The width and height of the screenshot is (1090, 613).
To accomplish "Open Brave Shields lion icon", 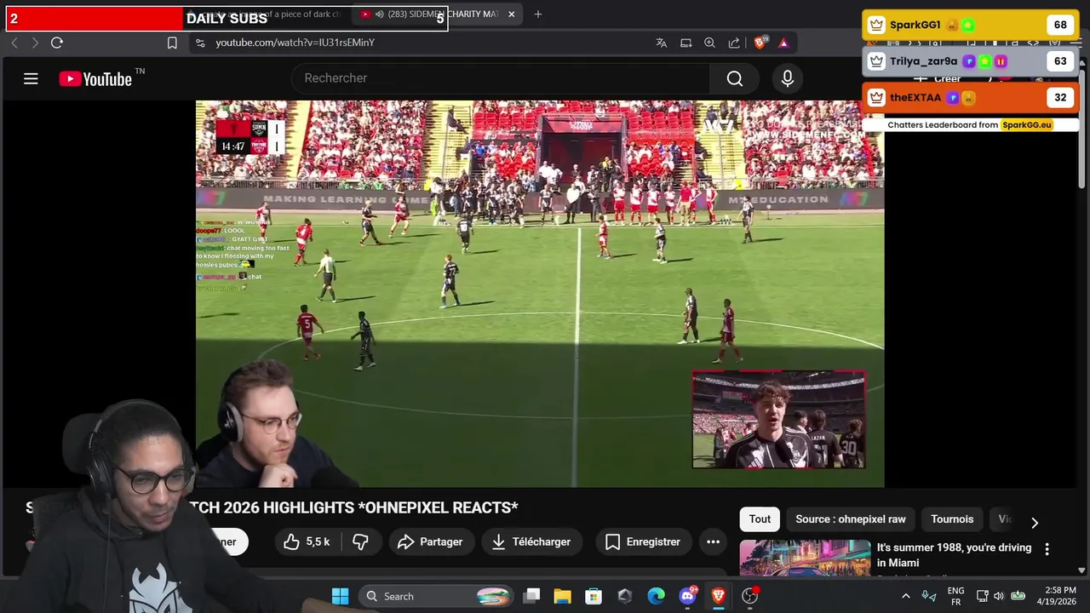I will point(760,43).
